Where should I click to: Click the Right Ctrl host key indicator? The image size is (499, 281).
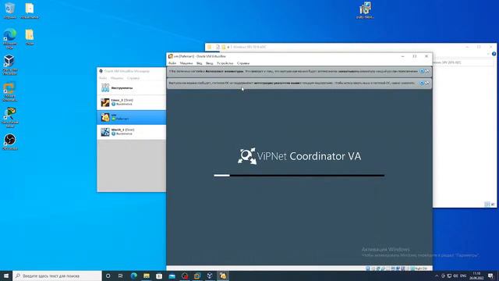click(x=421, y=269)
